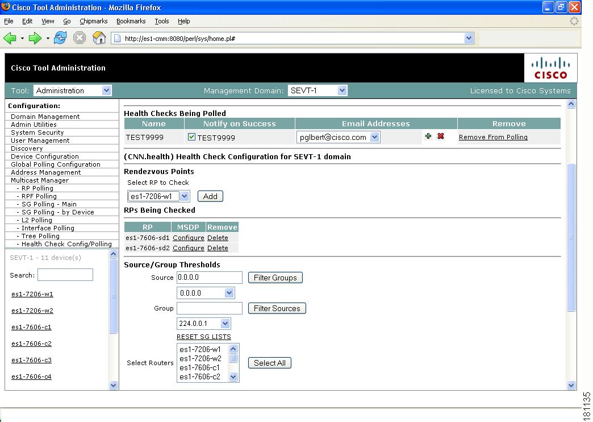
Task: Select es1-7606-c1 in Select Routers list
Action: coord(200,367)
